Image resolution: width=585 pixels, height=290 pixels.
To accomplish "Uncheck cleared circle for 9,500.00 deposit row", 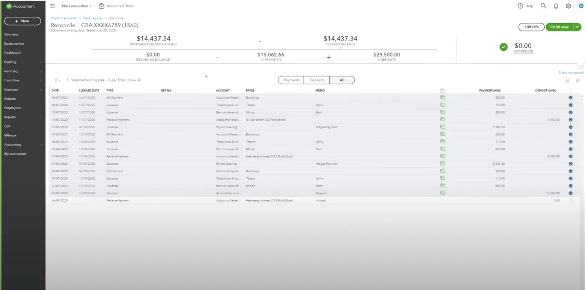I will [x=571, y=156].
